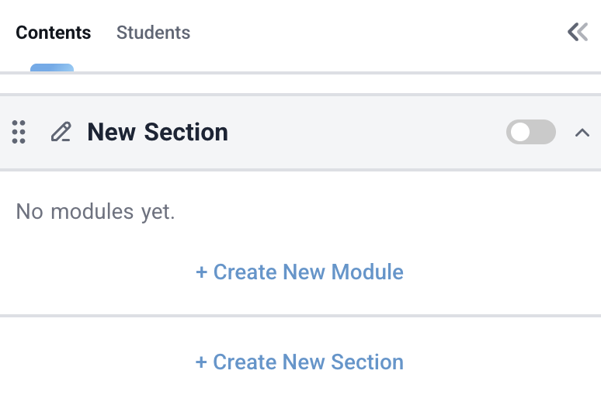Collapse the sidebar with double chevron icon
601x419 pixels.
[578, 32]
